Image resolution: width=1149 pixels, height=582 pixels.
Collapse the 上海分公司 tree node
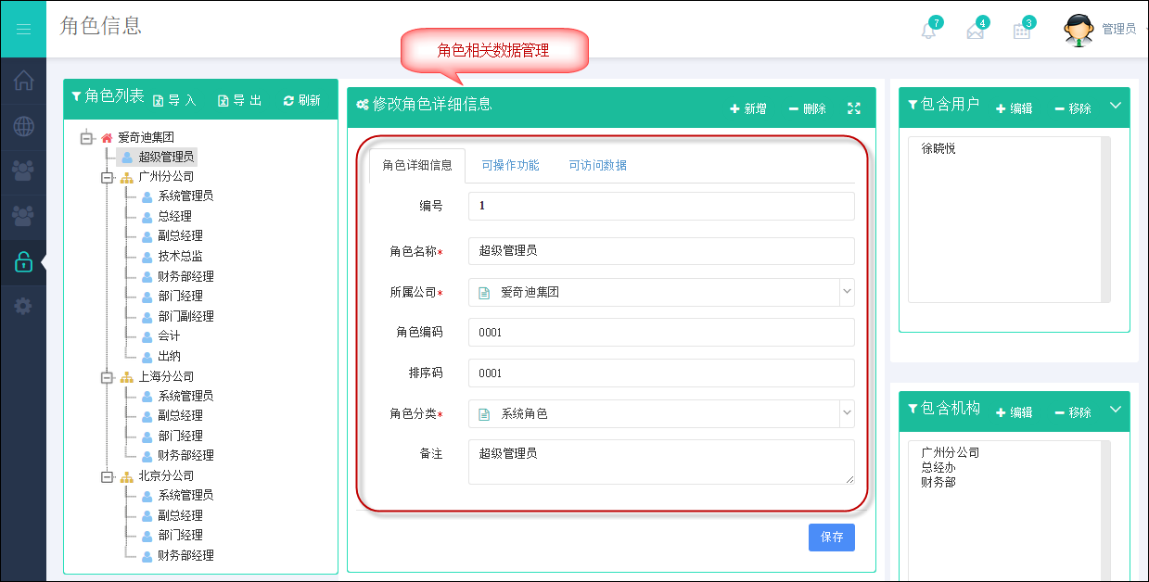(107, 376)
